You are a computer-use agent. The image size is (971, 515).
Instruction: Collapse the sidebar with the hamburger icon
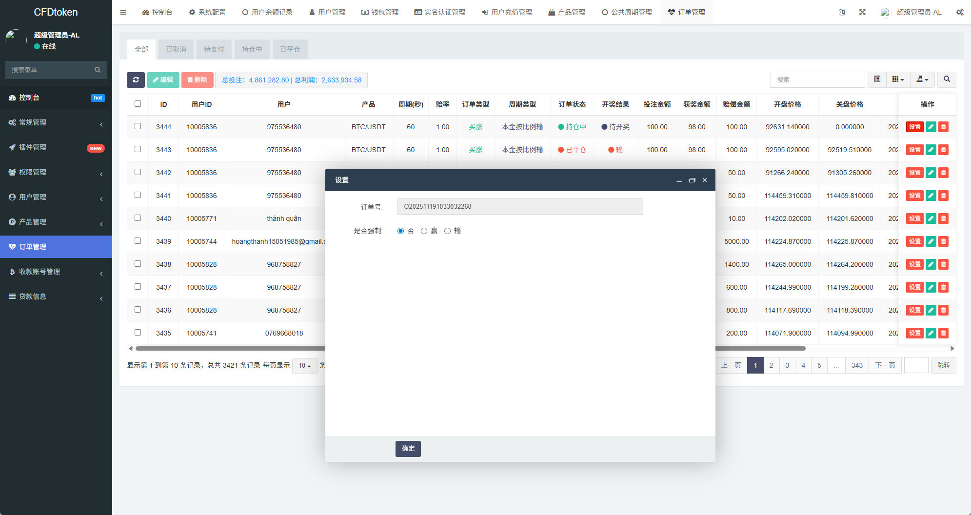123,12
